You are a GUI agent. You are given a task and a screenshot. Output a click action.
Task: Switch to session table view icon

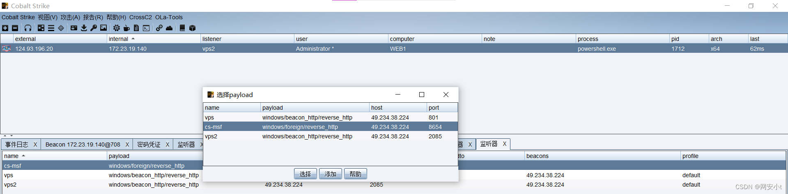coord(51,28)
